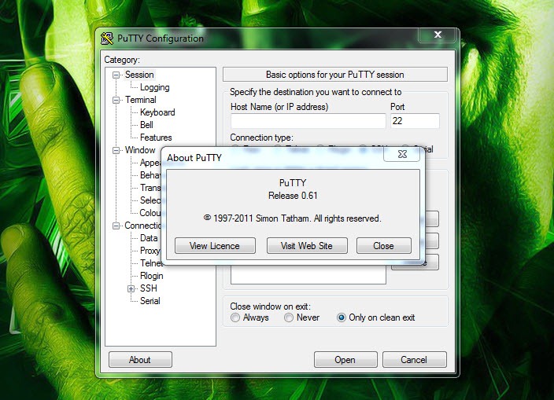Select Session in category tree
This screenshot has height=400, width=554.
click(x=139, y=75)
